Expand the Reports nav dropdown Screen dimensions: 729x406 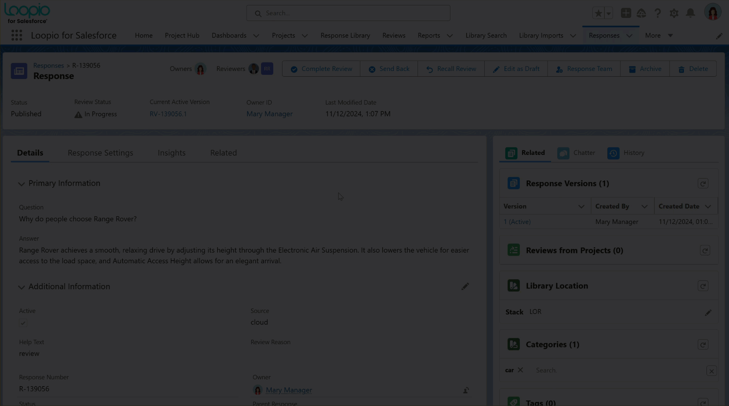click(450, 36)
